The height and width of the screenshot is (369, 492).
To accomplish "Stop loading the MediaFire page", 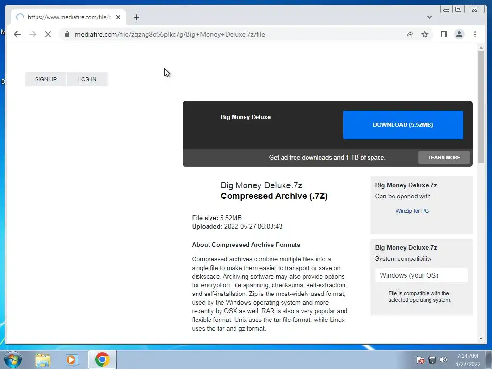I will 48,34.
